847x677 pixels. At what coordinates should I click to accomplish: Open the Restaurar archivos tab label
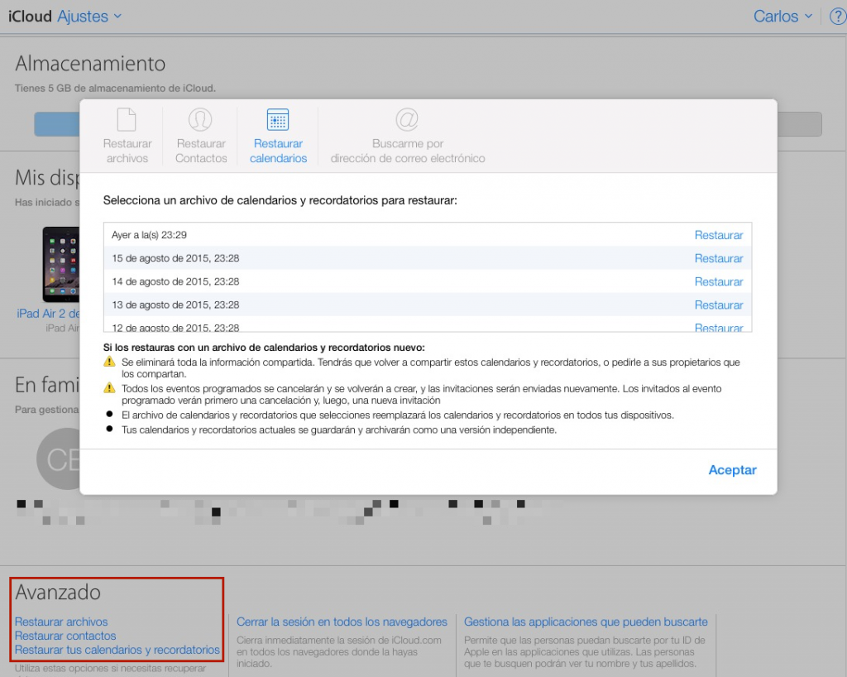click(x=127, y=151)
